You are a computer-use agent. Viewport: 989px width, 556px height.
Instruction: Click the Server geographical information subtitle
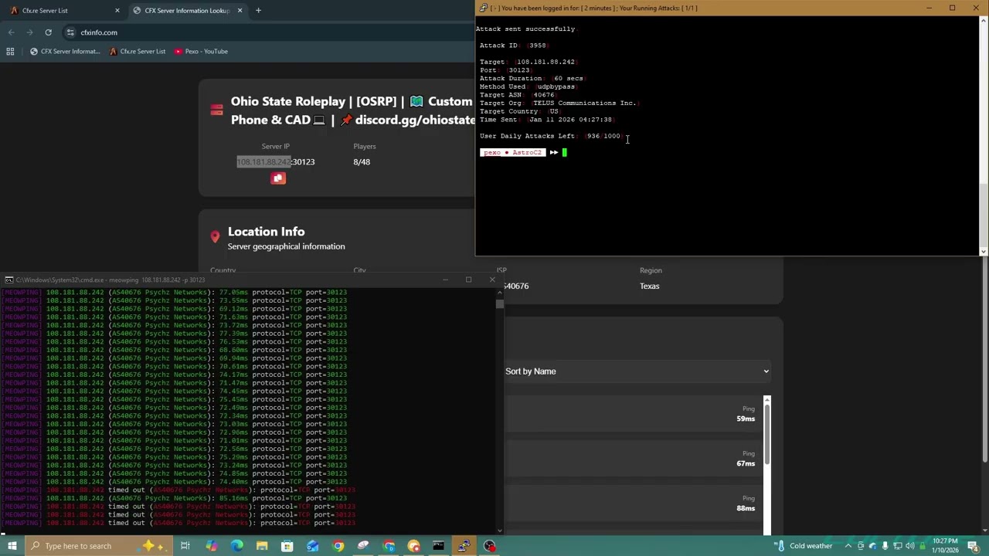(x=286, y=246)
